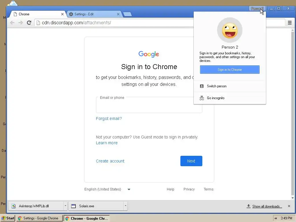Click the Email or phone input field

(x=149, y=105)
